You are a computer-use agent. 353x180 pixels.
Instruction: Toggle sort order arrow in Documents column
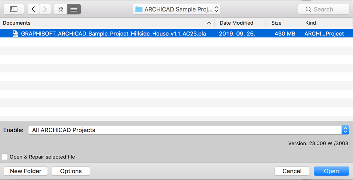coord(209,23)
